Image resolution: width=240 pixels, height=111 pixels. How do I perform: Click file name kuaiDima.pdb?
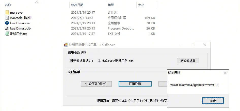click(x=20, y=29)
